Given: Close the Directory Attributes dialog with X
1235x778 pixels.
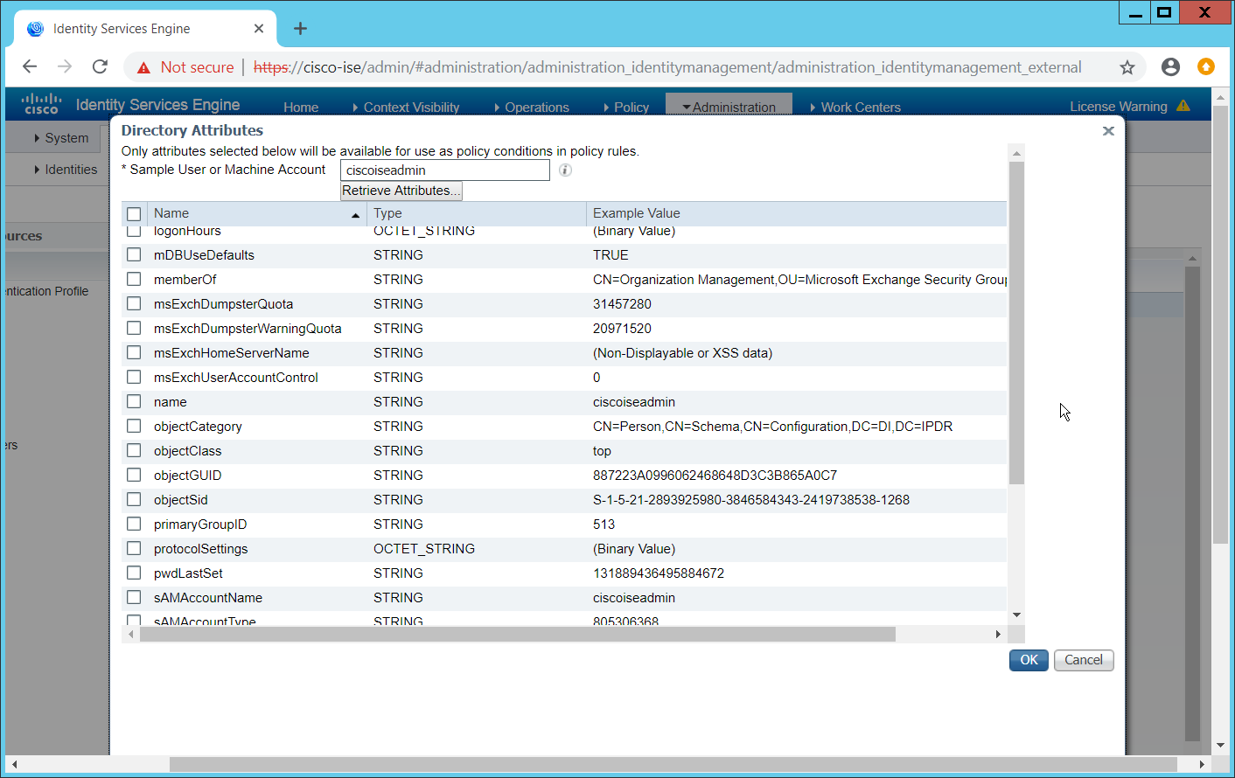Looking at the screenshot, I should [1108, 131].
